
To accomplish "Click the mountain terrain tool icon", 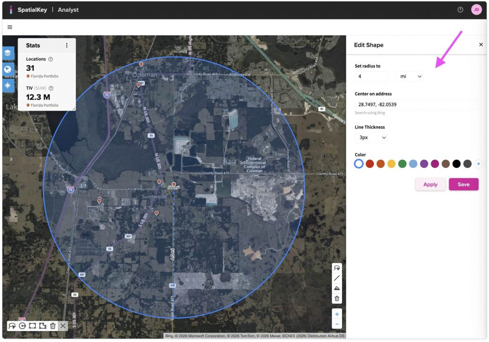I will (336, 288).
